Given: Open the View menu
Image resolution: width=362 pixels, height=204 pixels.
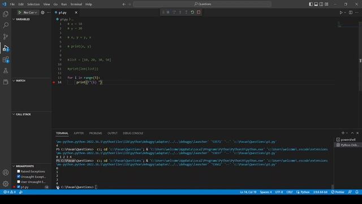Looking at the screenshot, I should click(x=46, y=4).
